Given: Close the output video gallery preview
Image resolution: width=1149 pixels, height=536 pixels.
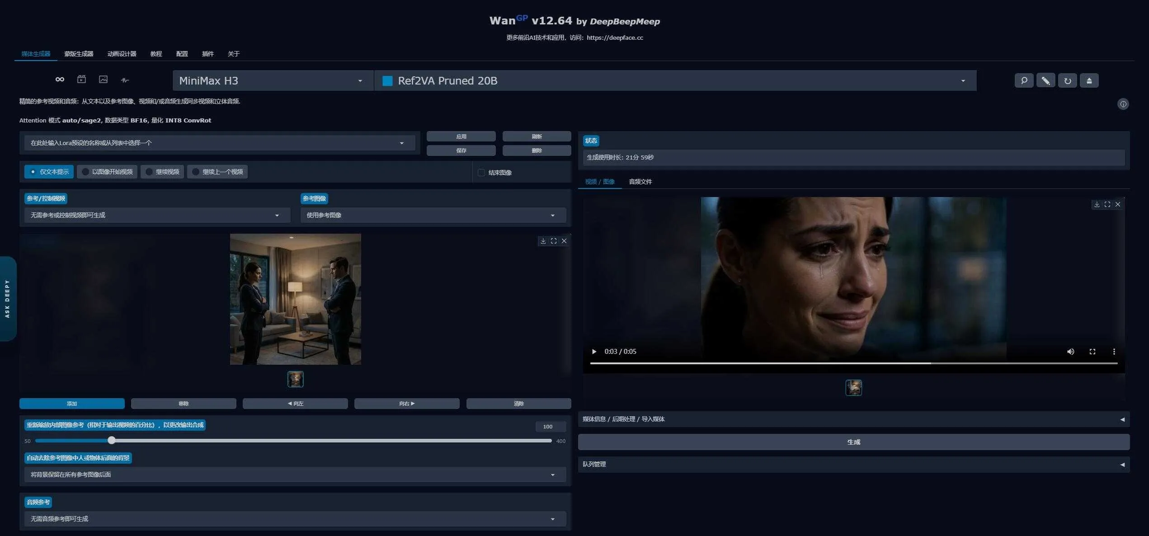Looking at the screenshot, I should point(1118,204).
